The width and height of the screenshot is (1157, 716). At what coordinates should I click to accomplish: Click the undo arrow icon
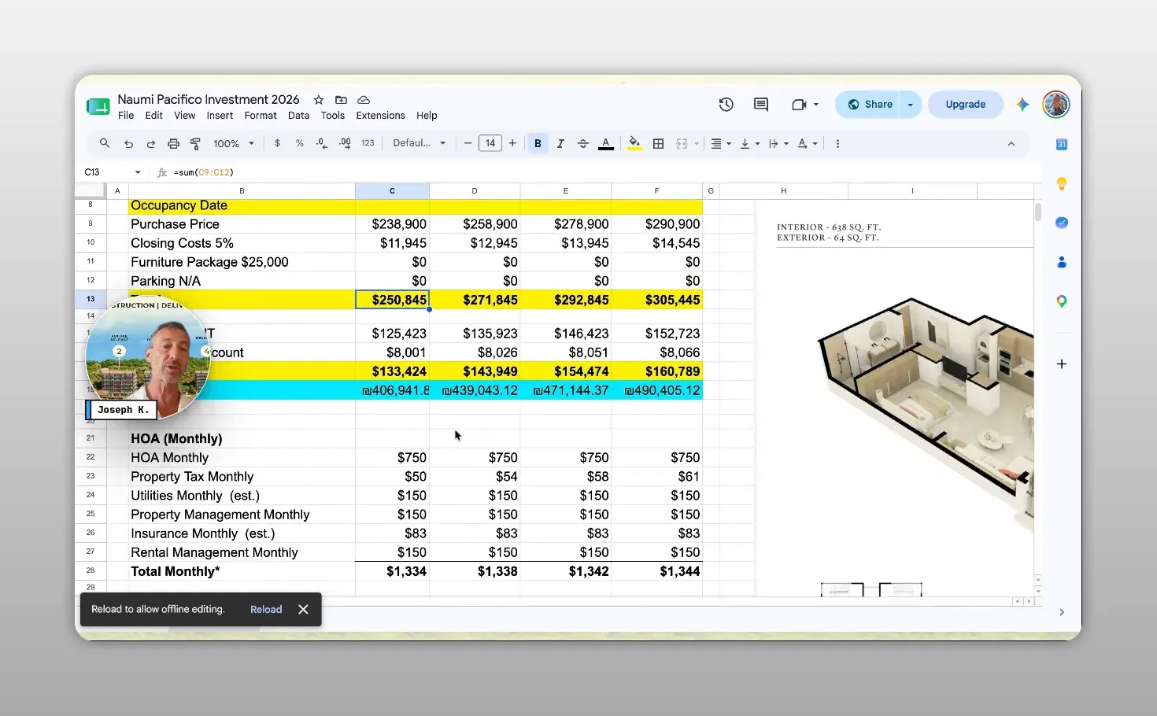128,143
